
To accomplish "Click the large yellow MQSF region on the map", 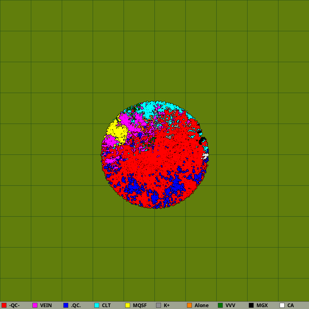I will pyautogui.click(x=118, y=132).
